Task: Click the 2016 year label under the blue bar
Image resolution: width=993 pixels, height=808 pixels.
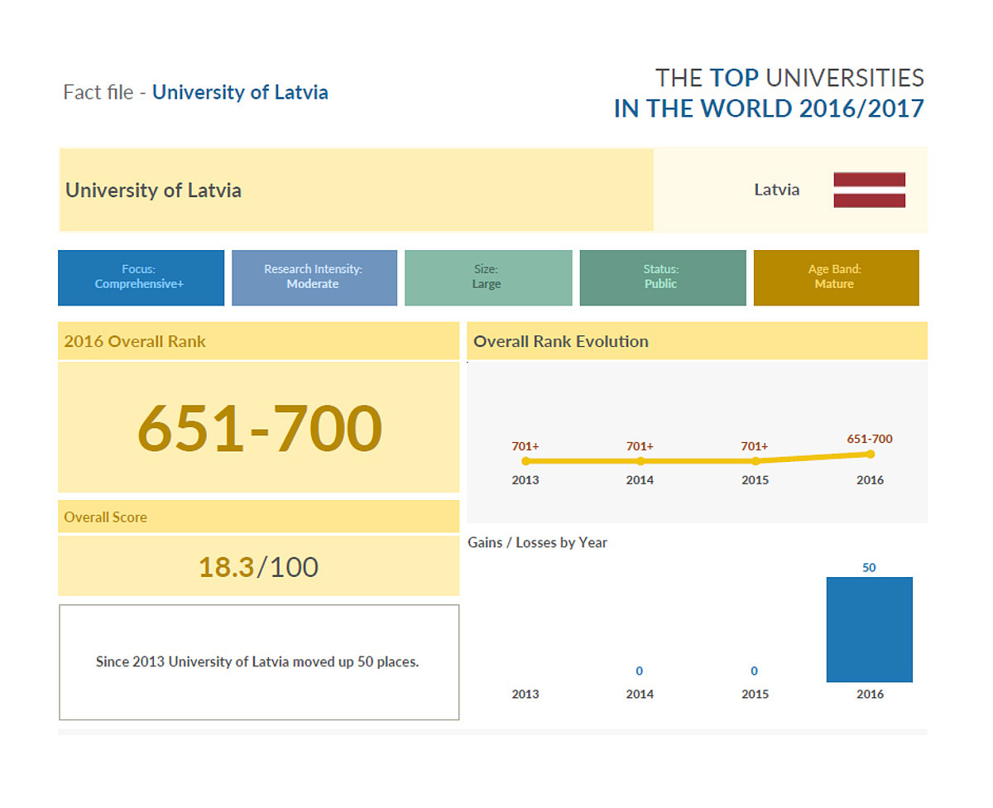Action: 870,695
